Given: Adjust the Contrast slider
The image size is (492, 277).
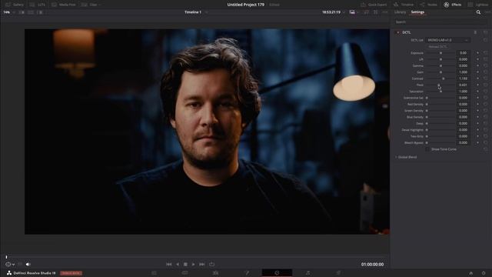Looking at the screenshot, I should point(440,78).
